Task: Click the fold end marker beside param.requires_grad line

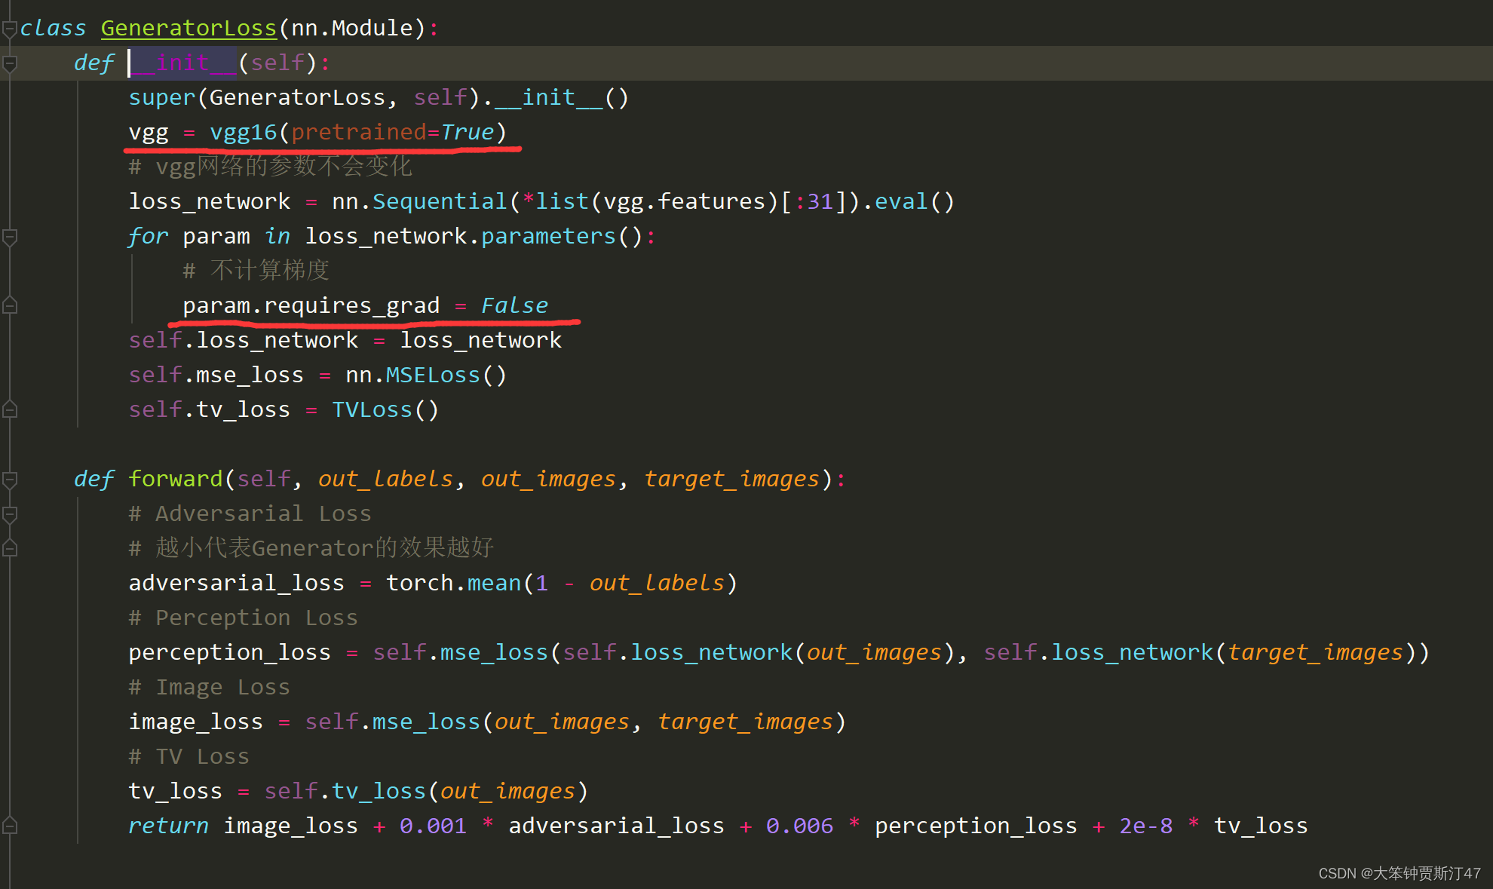Action: click(10, 306)
